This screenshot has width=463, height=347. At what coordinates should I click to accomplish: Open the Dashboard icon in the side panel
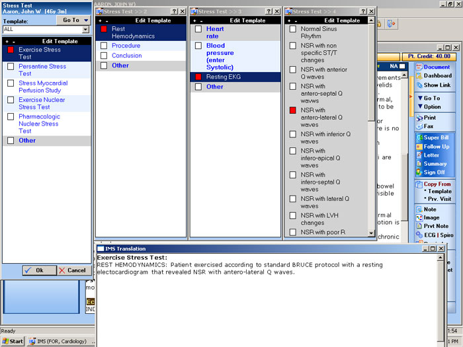tap(419, 76)
